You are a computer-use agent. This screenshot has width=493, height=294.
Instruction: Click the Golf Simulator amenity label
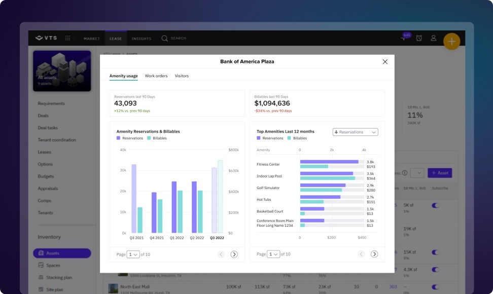pos(268,188)
